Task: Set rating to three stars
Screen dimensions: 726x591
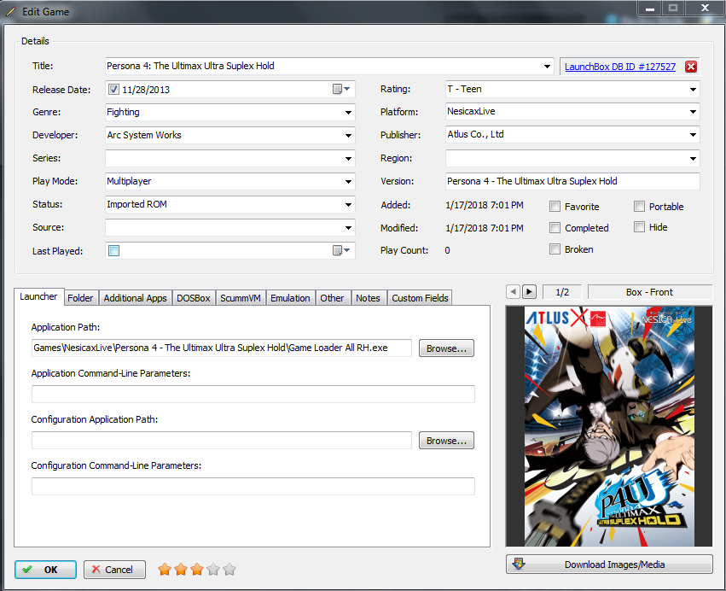Action: coord(197,569)
